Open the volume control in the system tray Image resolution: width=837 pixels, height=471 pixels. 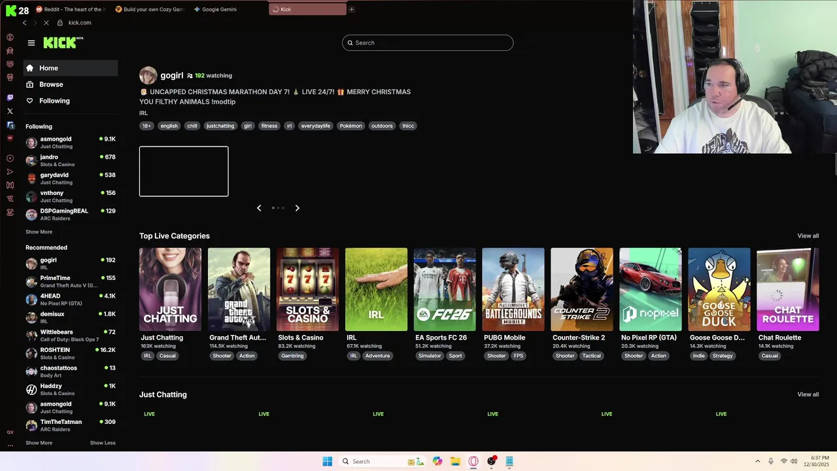[794, 461]
